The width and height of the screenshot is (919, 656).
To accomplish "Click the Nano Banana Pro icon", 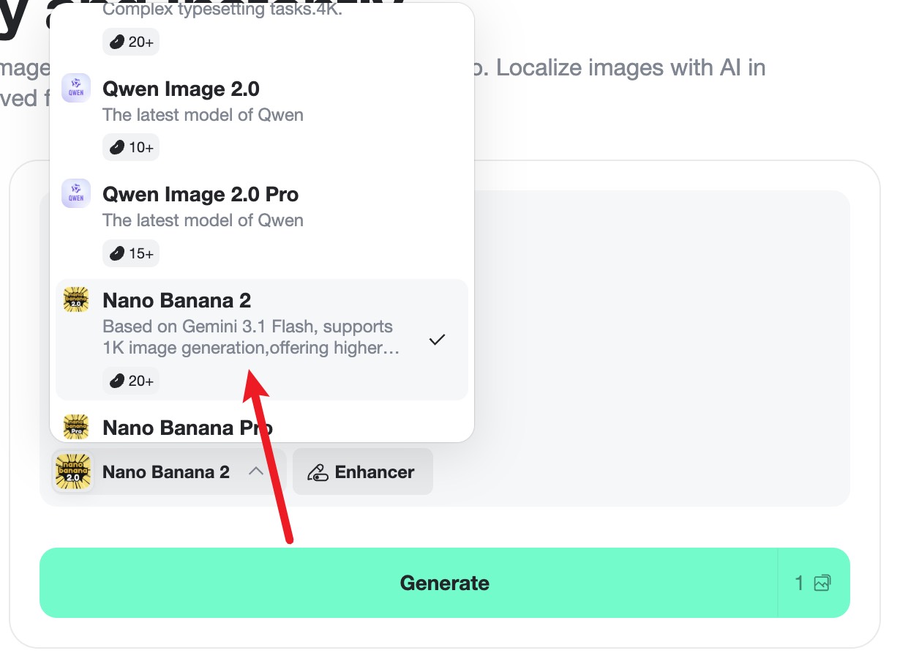I will click(x=75, y=427).
